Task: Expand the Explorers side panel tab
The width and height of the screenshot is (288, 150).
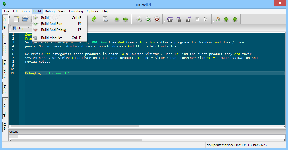Action: coord(5,23)
